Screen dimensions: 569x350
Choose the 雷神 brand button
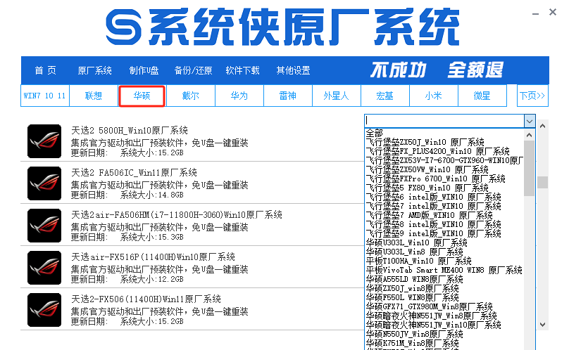(x=288, y=96)
